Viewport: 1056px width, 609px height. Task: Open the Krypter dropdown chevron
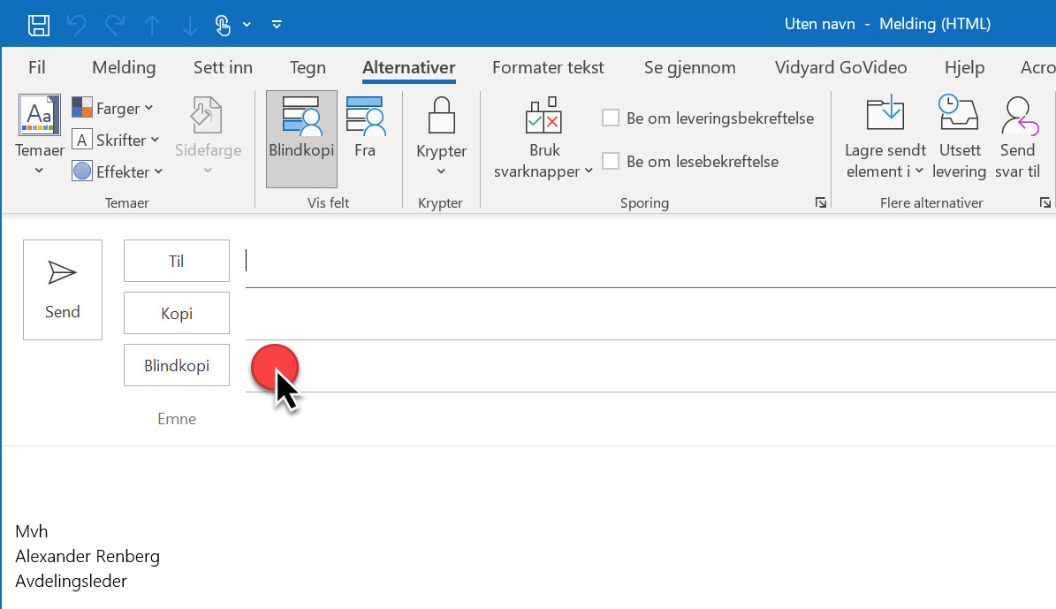coord(440,171)
